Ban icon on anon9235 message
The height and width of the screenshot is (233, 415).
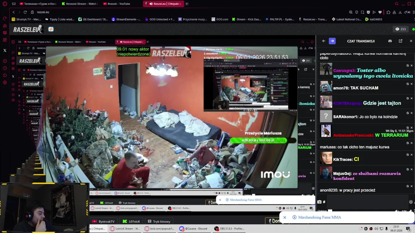click(408, 186)
